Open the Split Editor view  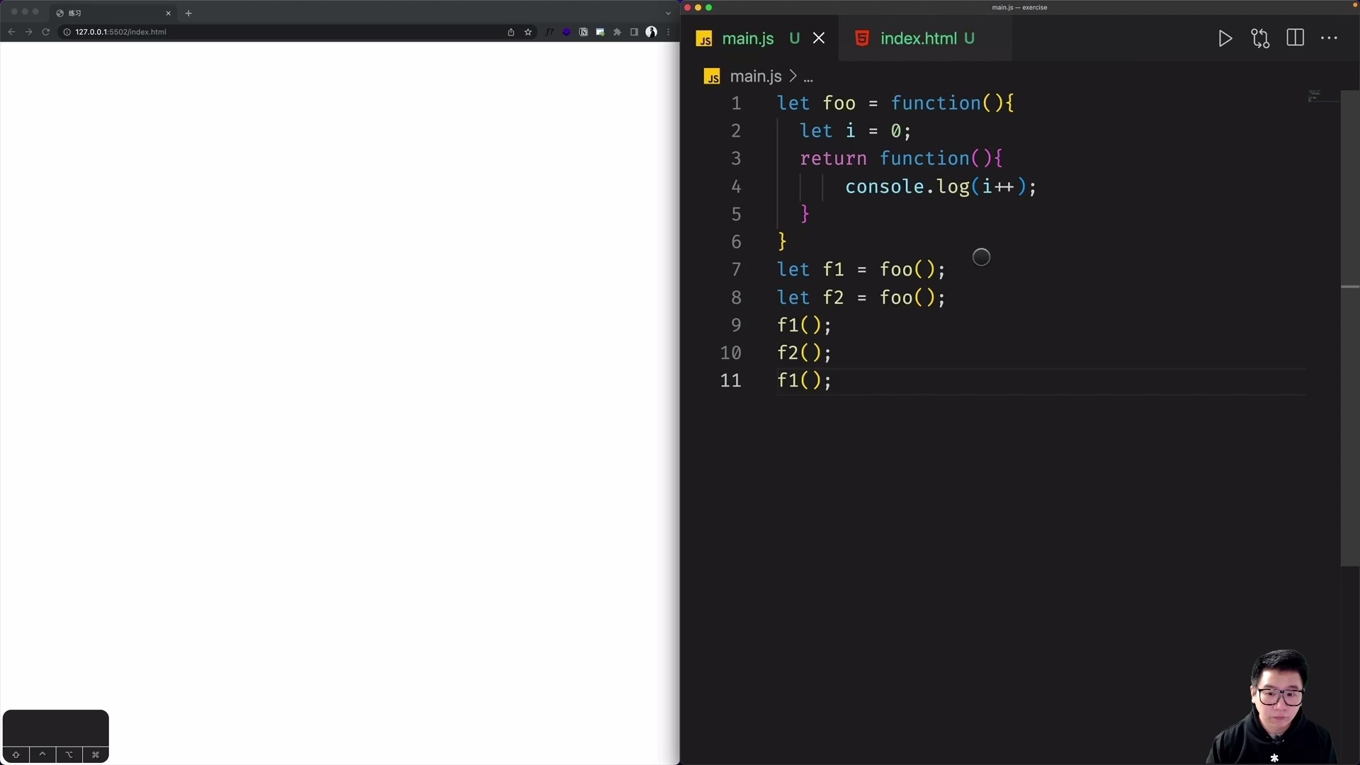point(1296,38)
